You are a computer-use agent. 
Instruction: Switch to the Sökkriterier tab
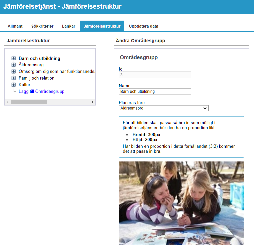click(42, 26)
